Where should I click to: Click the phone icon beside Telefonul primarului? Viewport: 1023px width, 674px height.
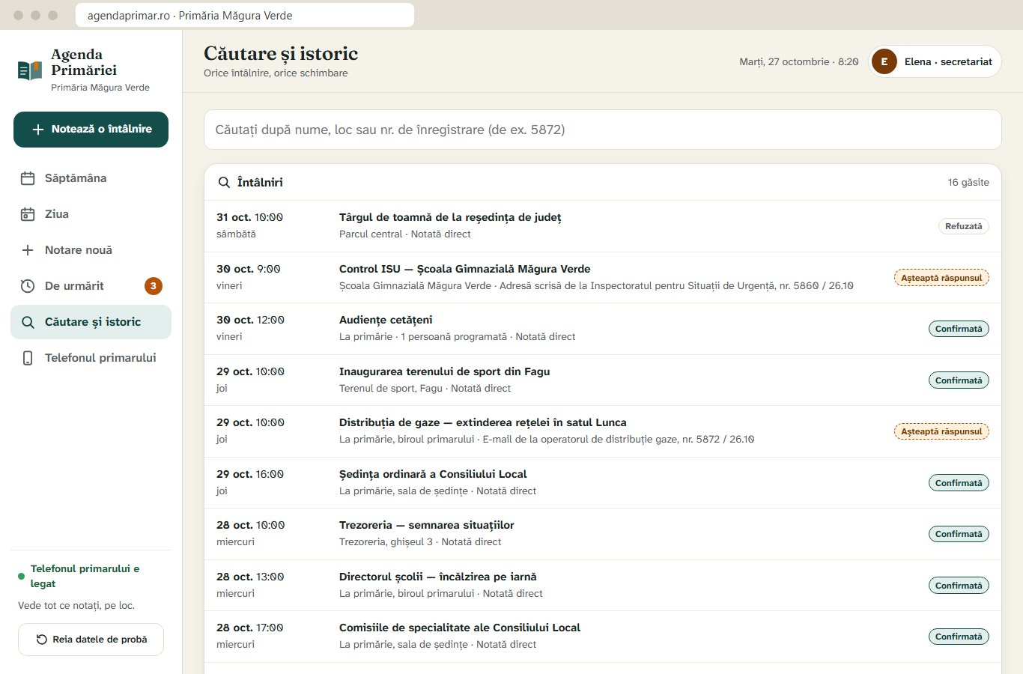28,358
